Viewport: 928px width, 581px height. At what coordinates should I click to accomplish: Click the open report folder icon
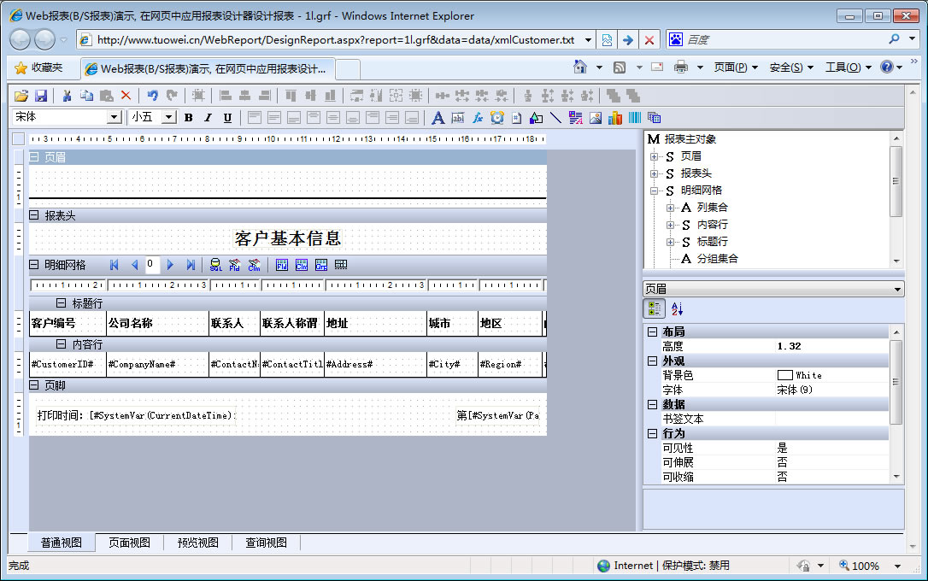21,96
